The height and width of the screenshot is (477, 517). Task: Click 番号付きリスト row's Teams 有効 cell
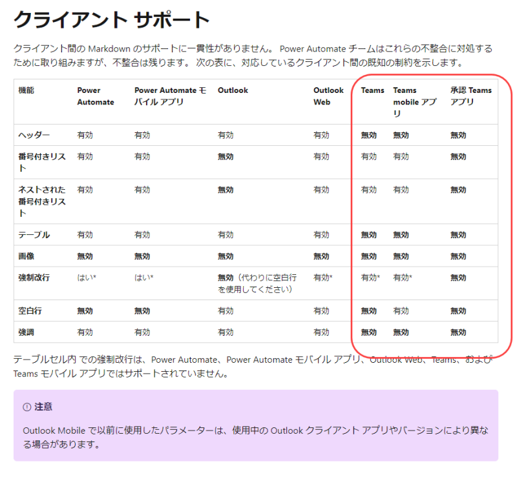[368, 156]
